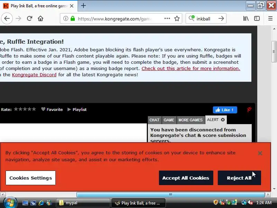Toggle the browser sidebar icon
This screenshot has width=277, height=208.
pos(257,18)
